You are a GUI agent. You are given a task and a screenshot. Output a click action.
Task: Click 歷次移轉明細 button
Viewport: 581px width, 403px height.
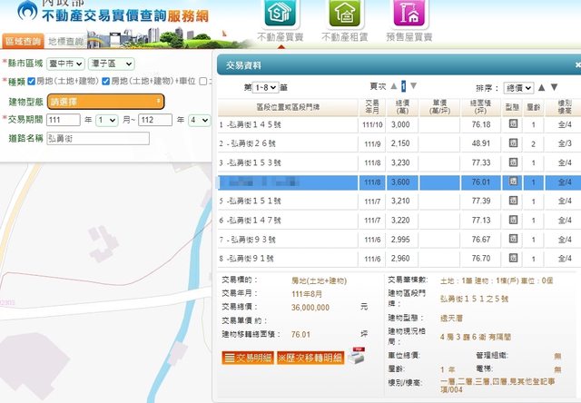(310, 358)
